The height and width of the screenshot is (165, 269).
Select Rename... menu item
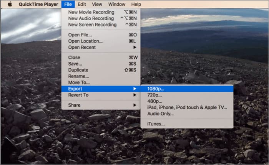pos(101,76)
